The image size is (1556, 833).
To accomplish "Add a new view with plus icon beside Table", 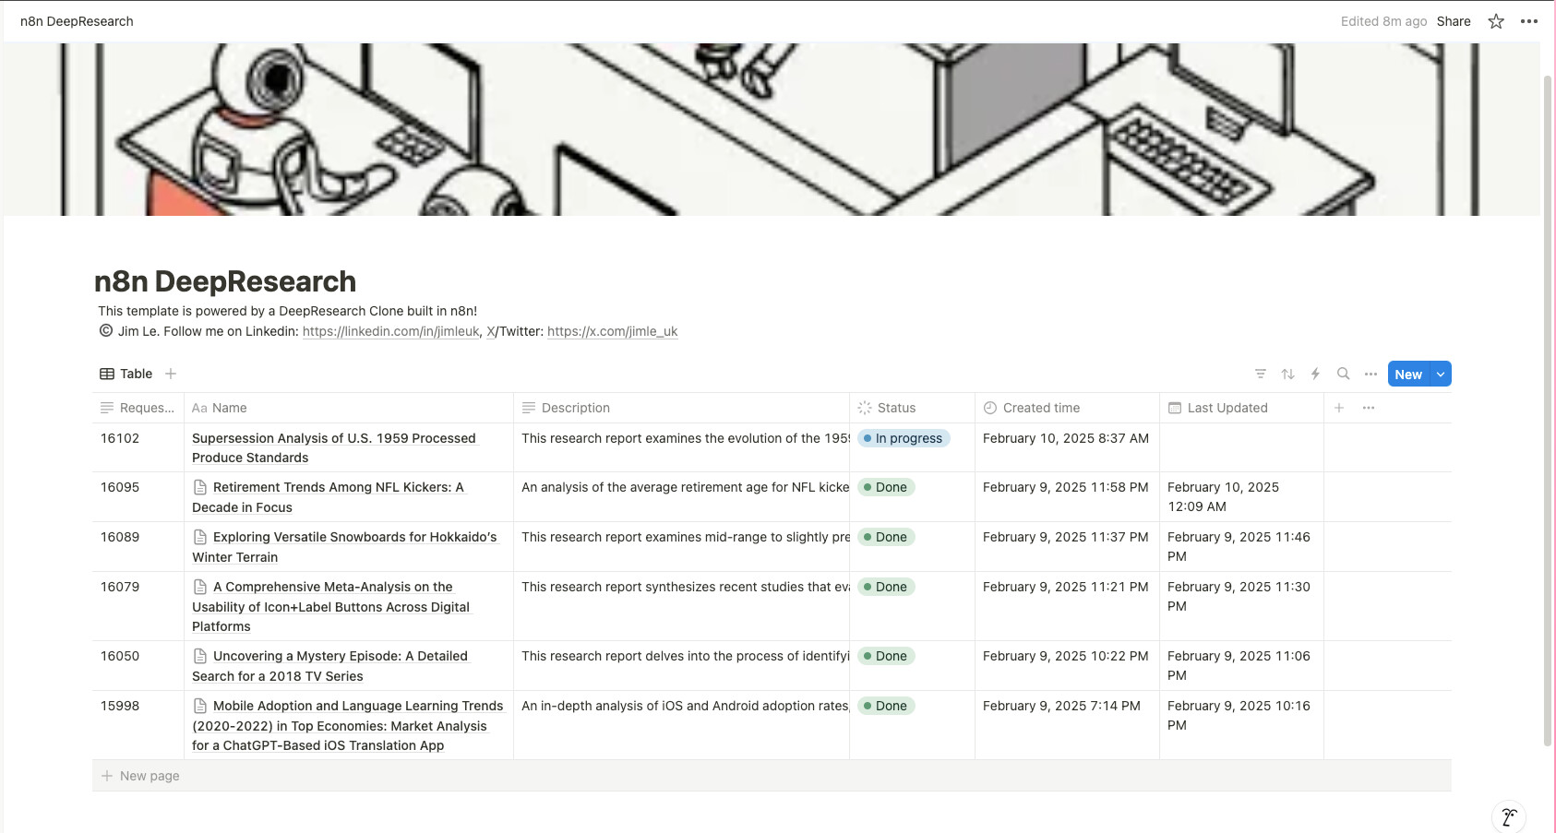I will pos(171,374).
